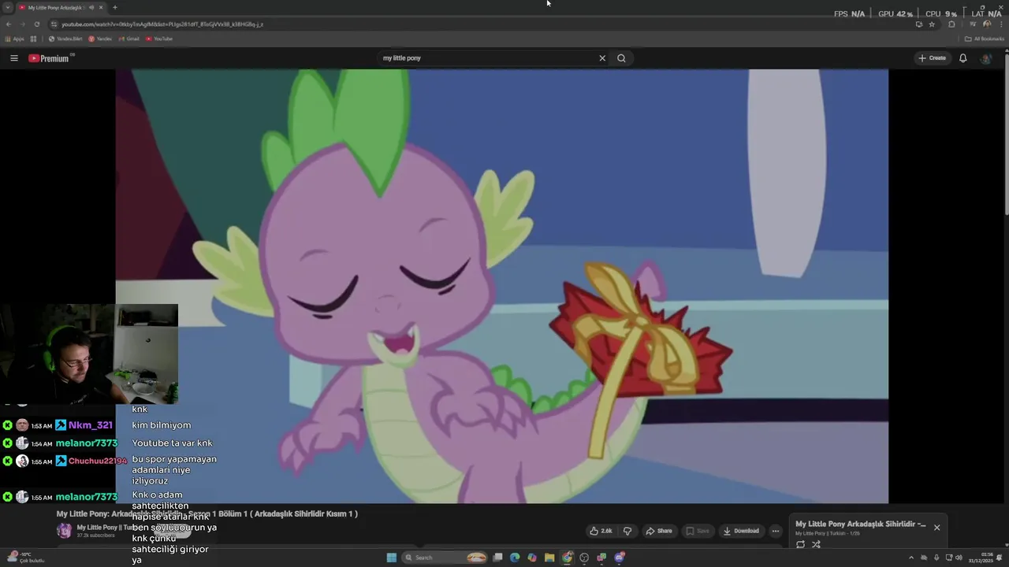Open the Chrome three-dot menu
Image resolution: width=1009 pixels, height=567 pixels.
coord(1001,24)
